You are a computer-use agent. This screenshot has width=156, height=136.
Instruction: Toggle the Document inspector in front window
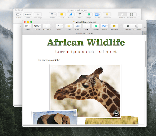(x=137, y=26)
